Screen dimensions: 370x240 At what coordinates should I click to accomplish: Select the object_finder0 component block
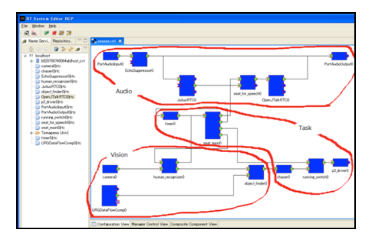pos(256,172)
